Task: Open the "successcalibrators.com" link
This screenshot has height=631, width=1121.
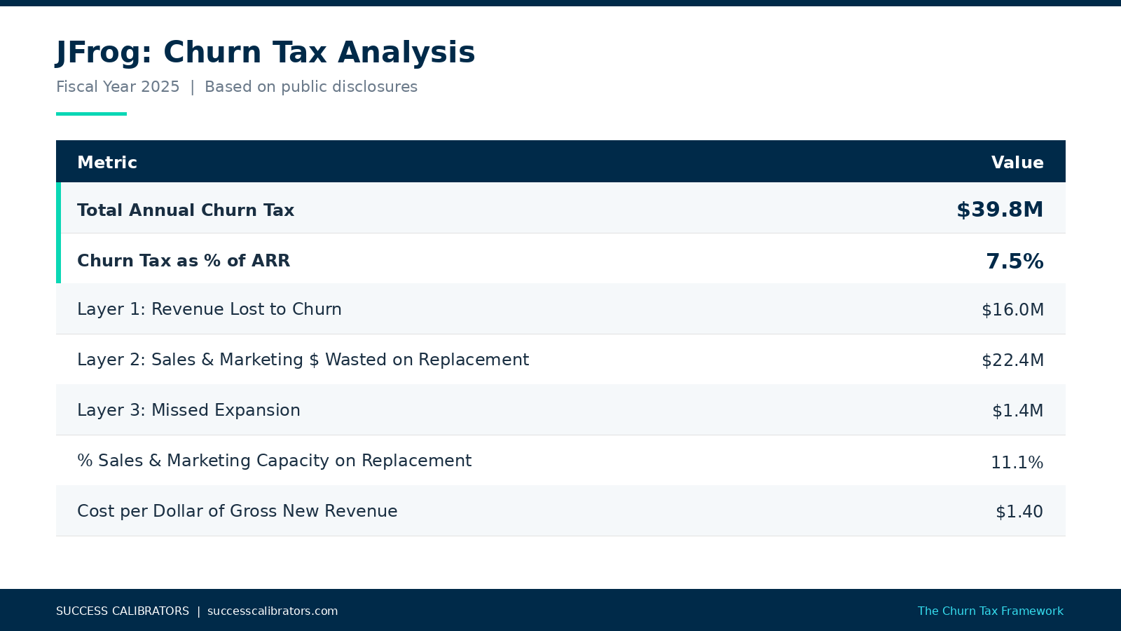Action: coord(273,611)
